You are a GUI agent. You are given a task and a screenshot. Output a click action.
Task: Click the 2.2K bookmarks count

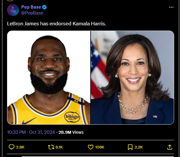(139, 147)
